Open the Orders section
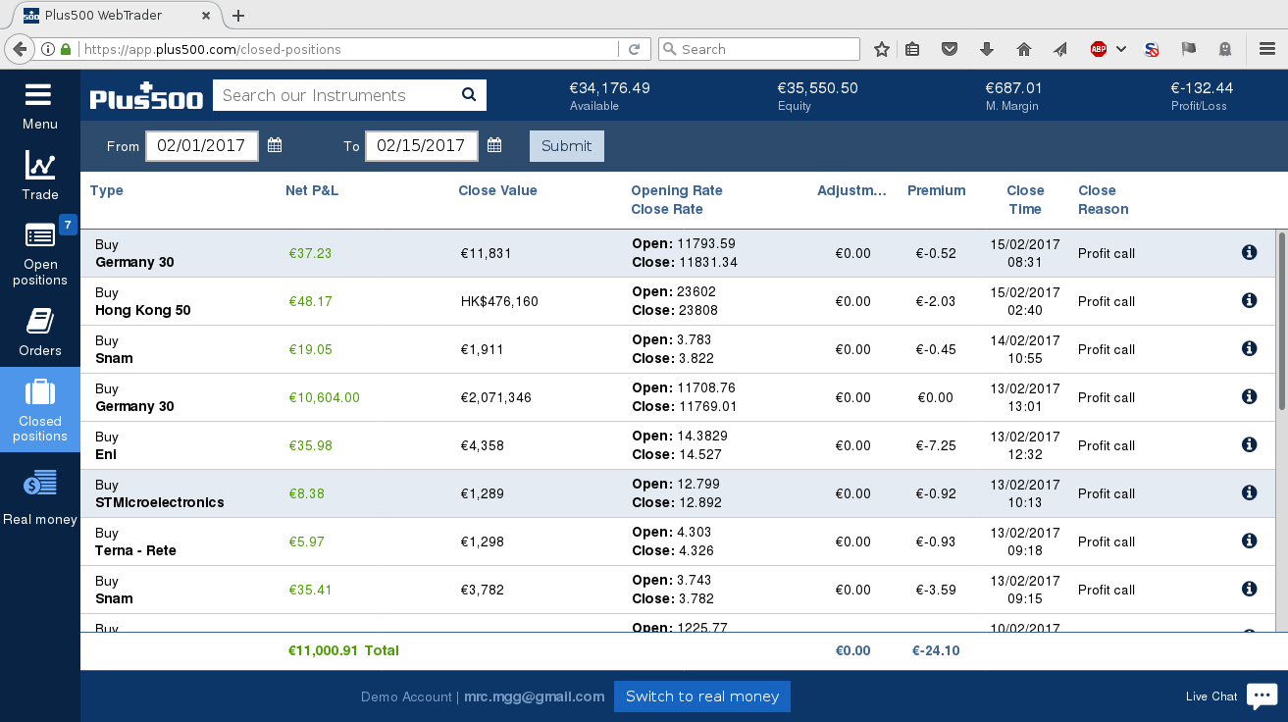 [40, 332]
